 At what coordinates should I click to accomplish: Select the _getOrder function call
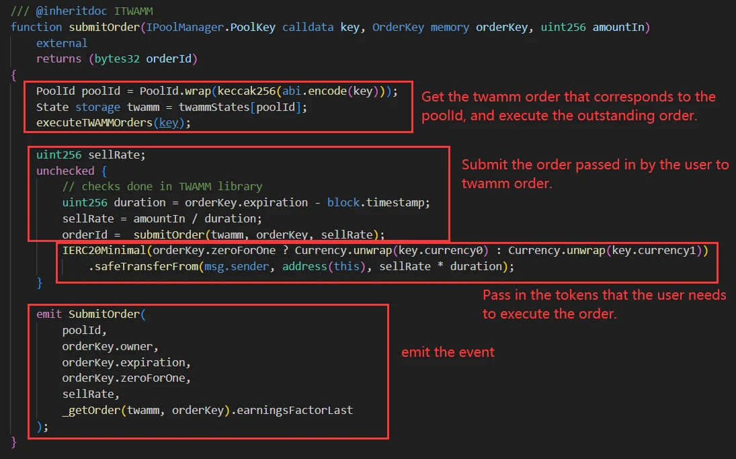[x=89, y=410]
